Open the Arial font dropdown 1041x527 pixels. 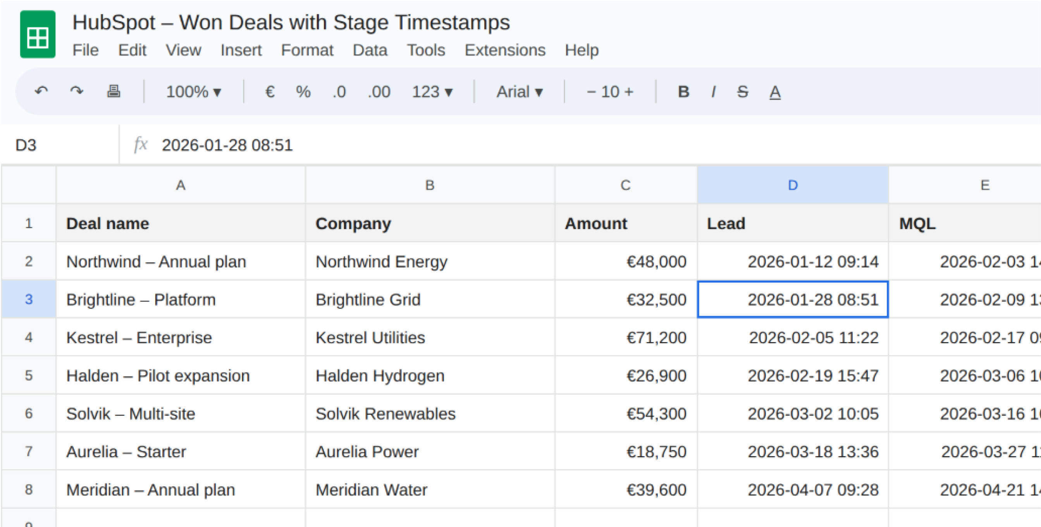pos(519,92)
